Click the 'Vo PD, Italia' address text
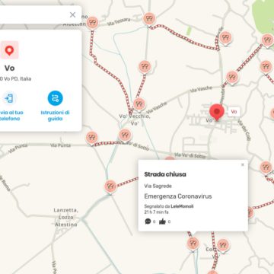This screenshot has width=274, height=274. 16,79
